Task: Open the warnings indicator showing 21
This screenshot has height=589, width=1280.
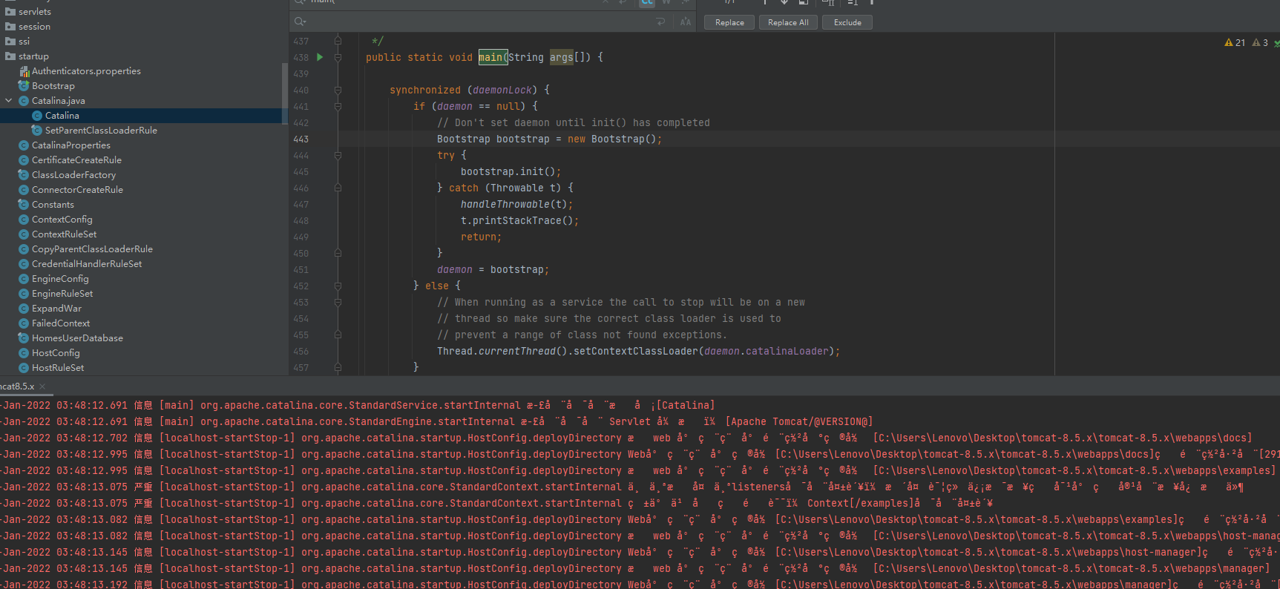Action: coord(1235,42)
